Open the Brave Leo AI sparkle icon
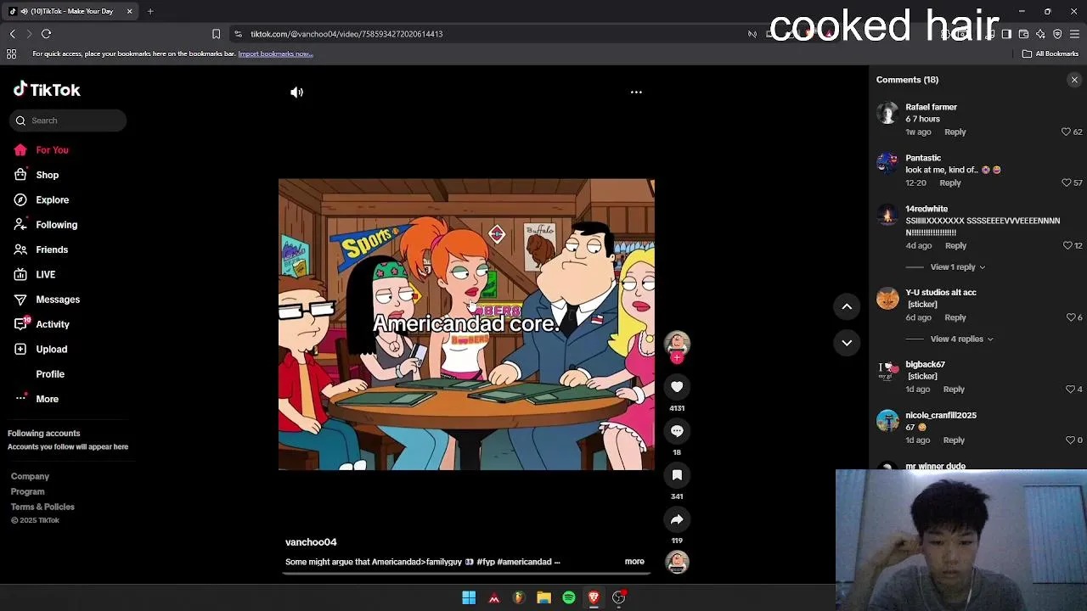Screen dimensions: 1087x611 pos(1040,34)
